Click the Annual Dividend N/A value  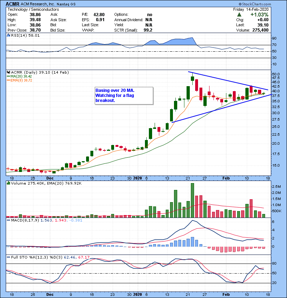click(149, 20)
